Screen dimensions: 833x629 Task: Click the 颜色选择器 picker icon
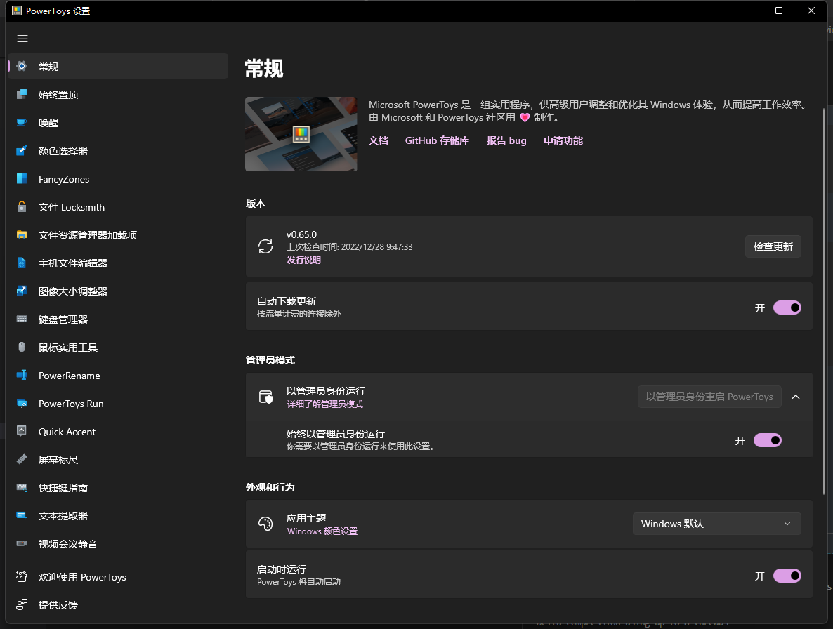[22, 151]
